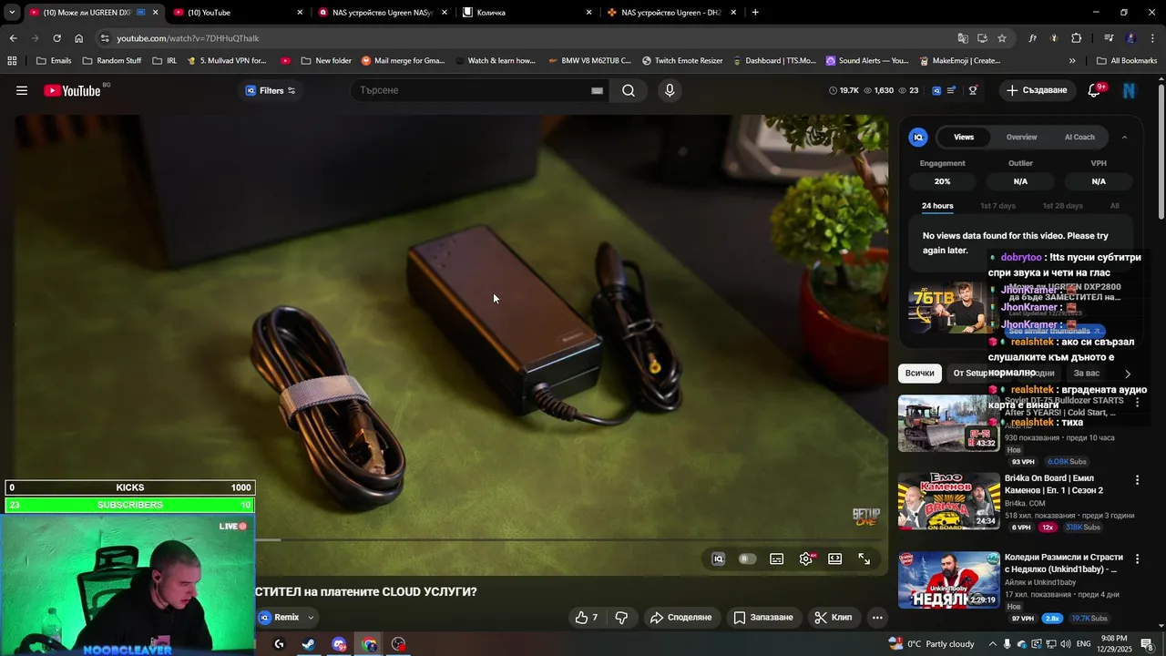Open a new Chrome tab
This screenshot has width=1166, height=656.
(x=755, y=13)
